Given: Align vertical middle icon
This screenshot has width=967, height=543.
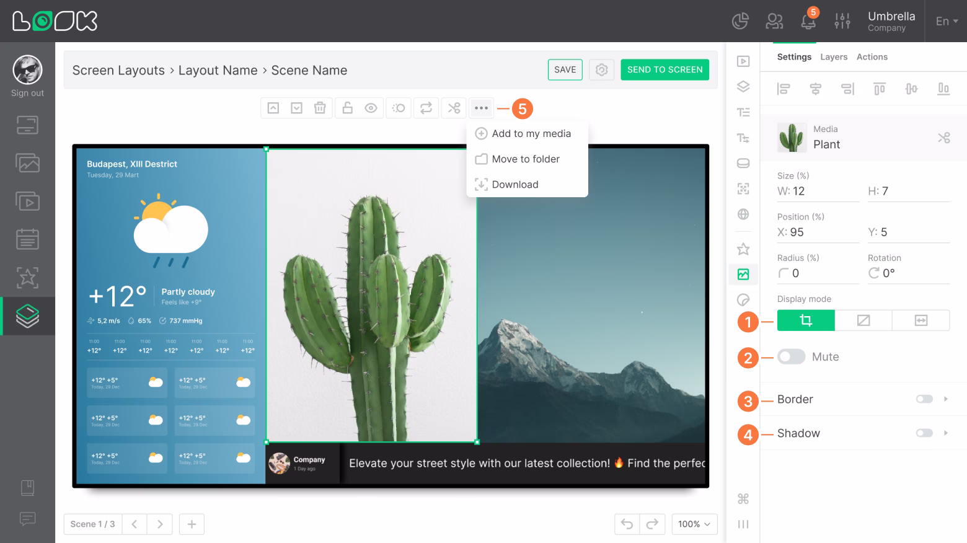Looking at the screenshot, I should 911,89.
